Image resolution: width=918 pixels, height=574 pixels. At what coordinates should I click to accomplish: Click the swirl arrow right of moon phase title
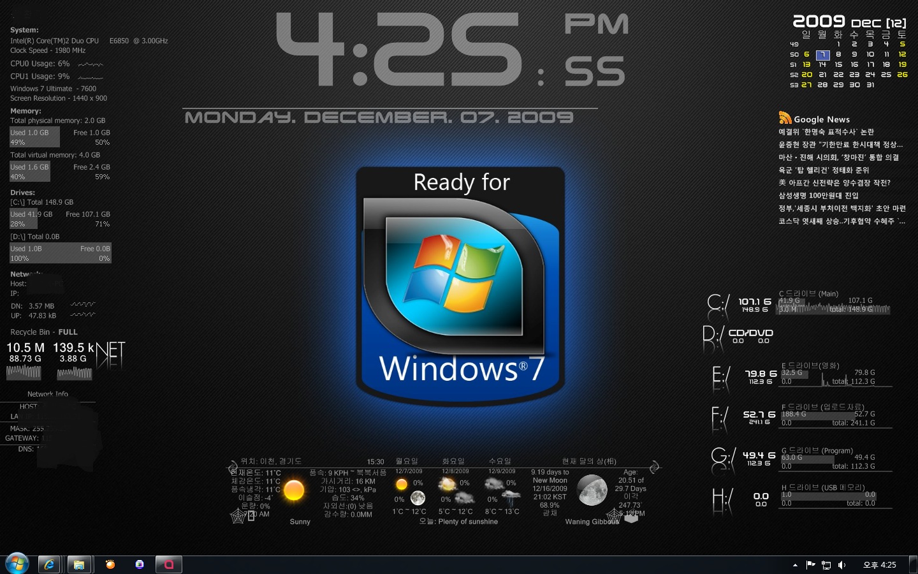click(x=654, y=467)
